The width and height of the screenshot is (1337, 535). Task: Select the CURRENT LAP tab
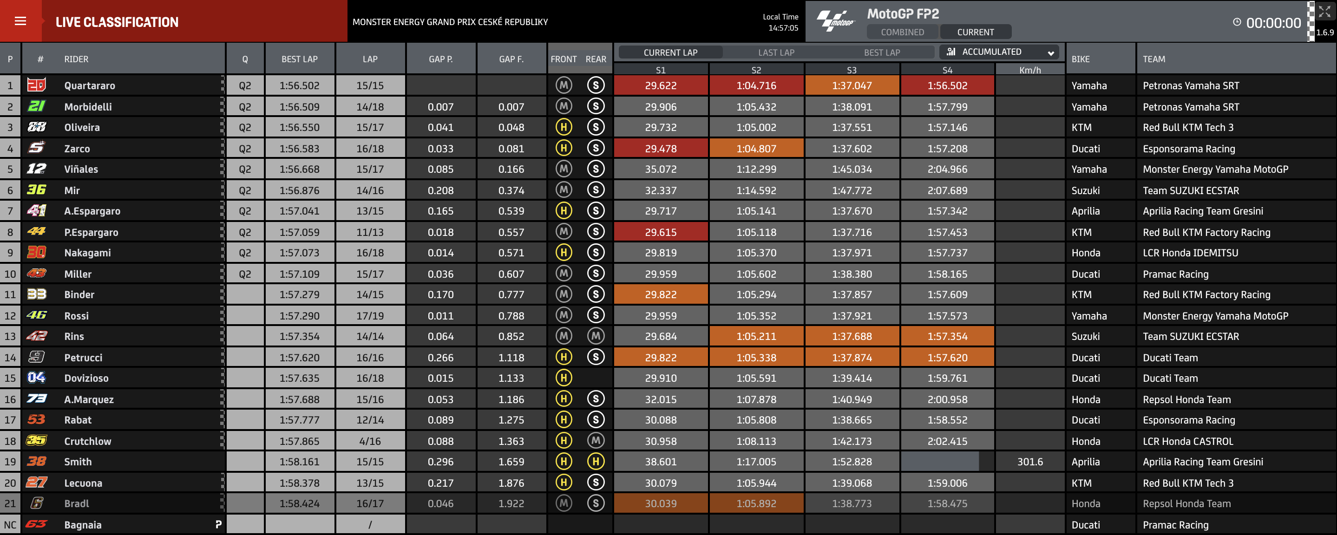click(x=670, y=52)
